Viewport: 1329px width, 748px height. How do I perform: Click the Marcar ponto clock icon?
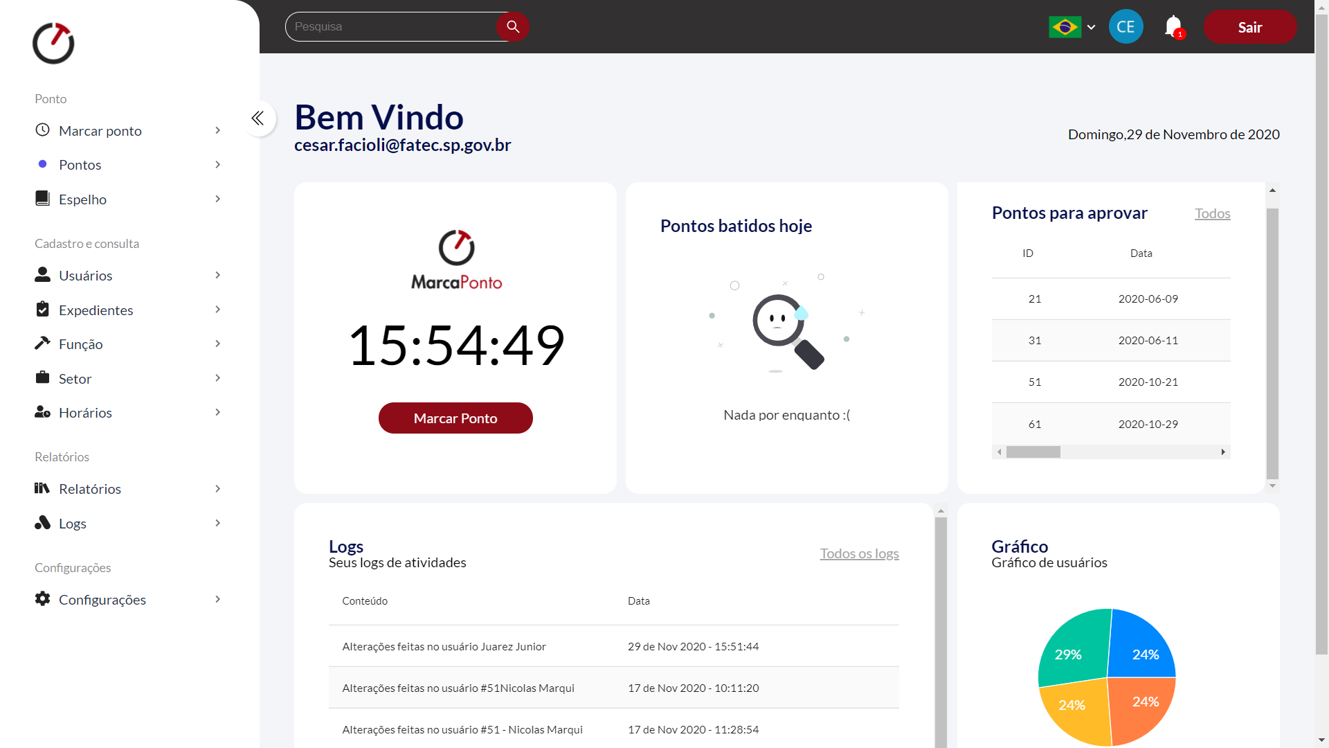[42, 130]
